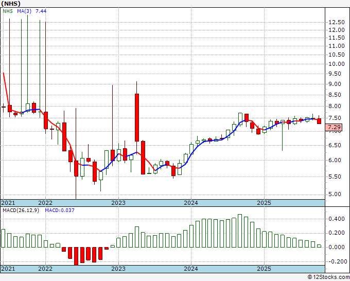Click the latest red candlestick near 7.29
The height and width of the screenshot is (281, 350).
pyautogui.click(x=319, y=121)
